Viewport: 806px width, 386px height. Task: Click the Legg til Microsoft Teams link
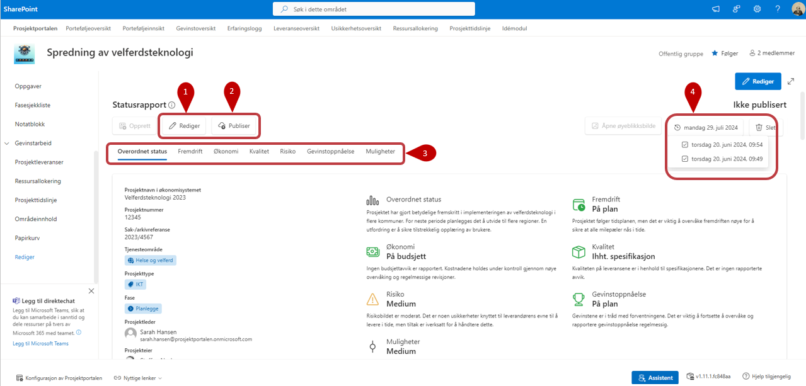pos(40,343)
